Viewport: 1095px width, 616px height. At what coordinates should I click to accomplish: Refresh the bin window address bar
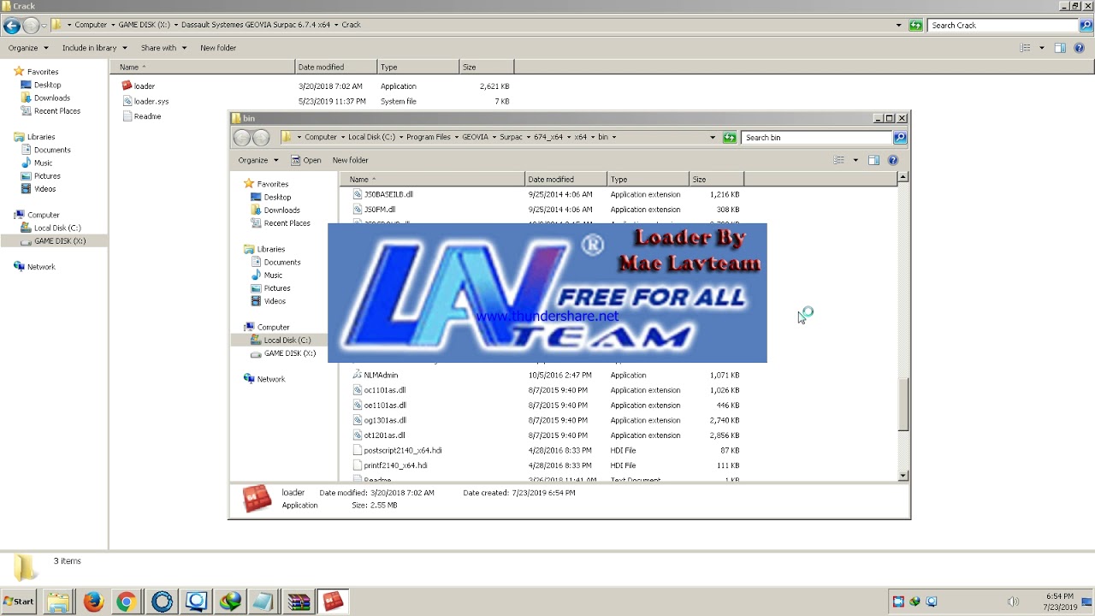[729, 138]
